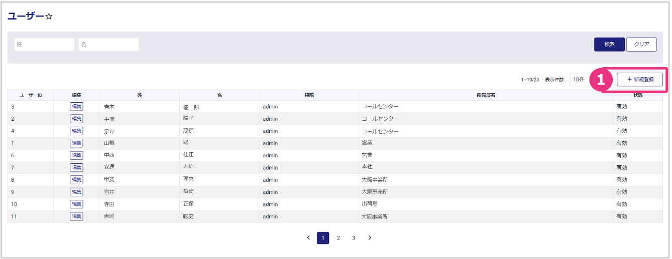Edit user 岩本 with the 編集 button

(76, 107)
